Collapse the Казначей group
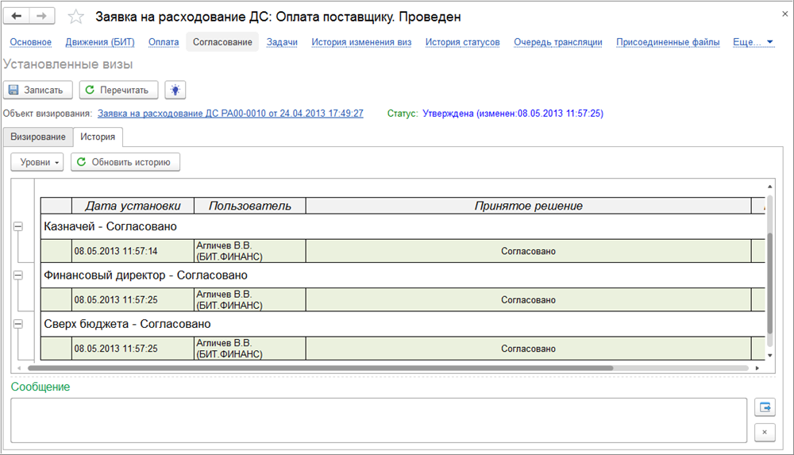This screenshot has height=455, width=794. (x=18, y=227)
